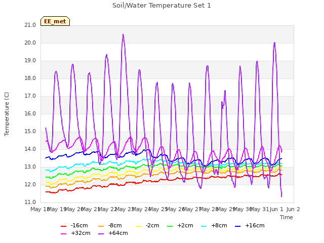Image resolution: width=324 pixels, height=243 pixels.
Task: Click the 12.0 y-axis tick label
Action: click(x=30, y=184)
